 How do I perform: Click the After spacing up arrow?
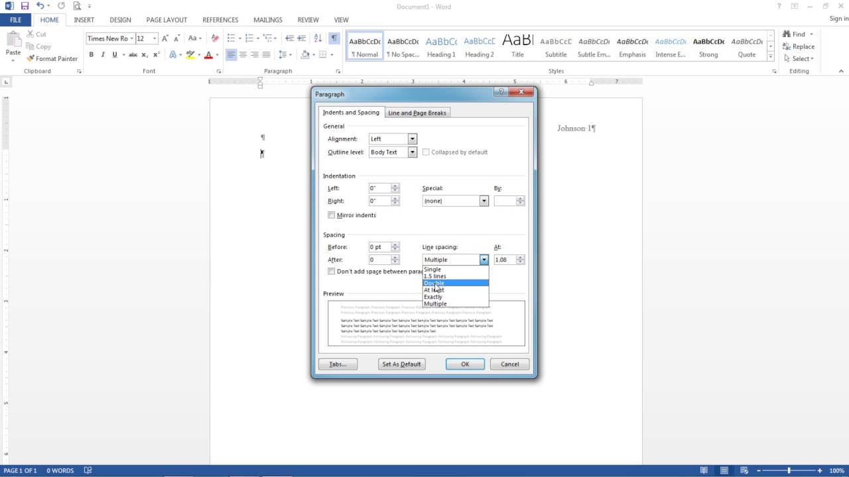point(395,258)
